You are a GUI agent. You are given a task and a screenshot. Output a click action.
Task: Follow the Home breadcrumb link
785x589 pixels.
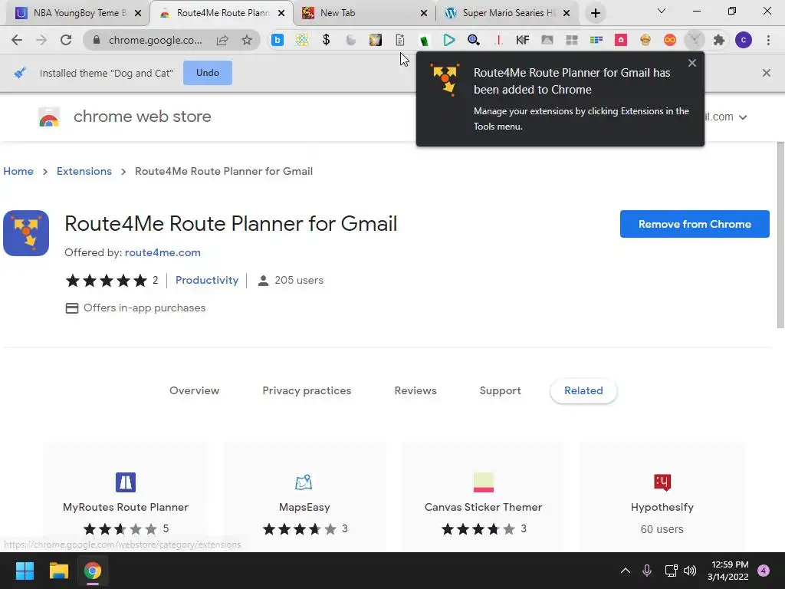point(18,171)
